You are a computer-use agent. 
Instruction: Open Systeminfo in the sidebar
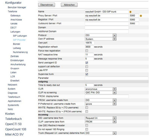[13, 105]
